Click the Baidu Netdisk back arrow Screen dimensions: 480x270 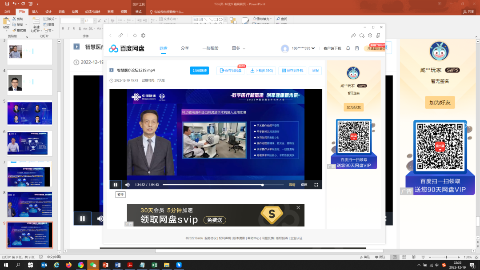[111, 36]
